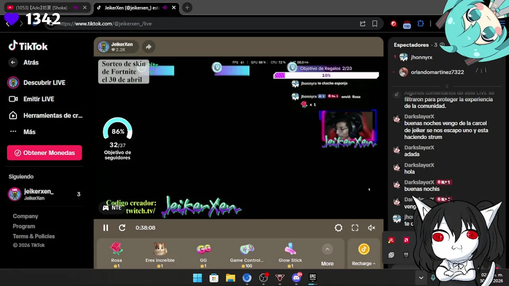Click the browser share page icon
Screen dimensions: 509x286
tap(363, 24)
